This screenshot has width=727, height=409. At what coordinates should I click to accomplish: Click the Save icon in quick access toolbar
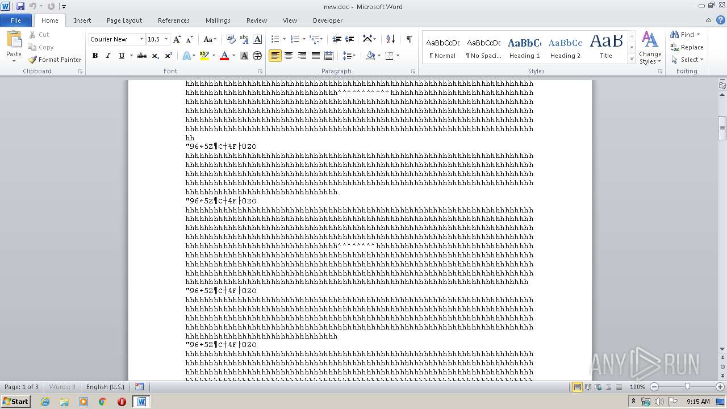(20, 6)
